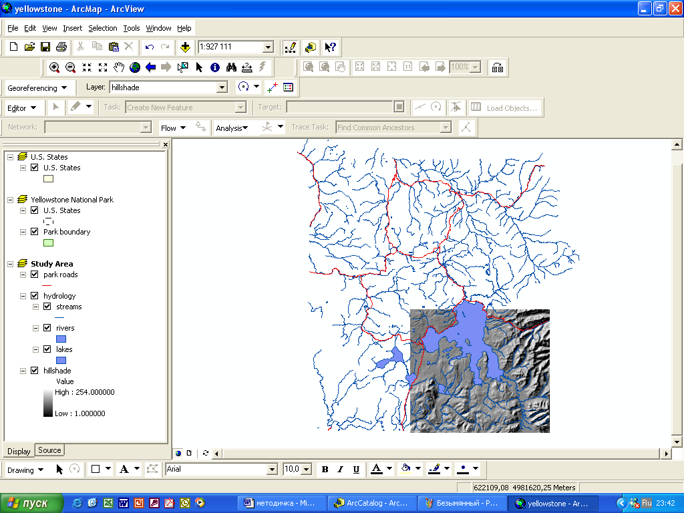Collapse the Yellowstone National Park data frame
Image resolution: width=684 pixels, height=513 pixels.
[11, 200]
